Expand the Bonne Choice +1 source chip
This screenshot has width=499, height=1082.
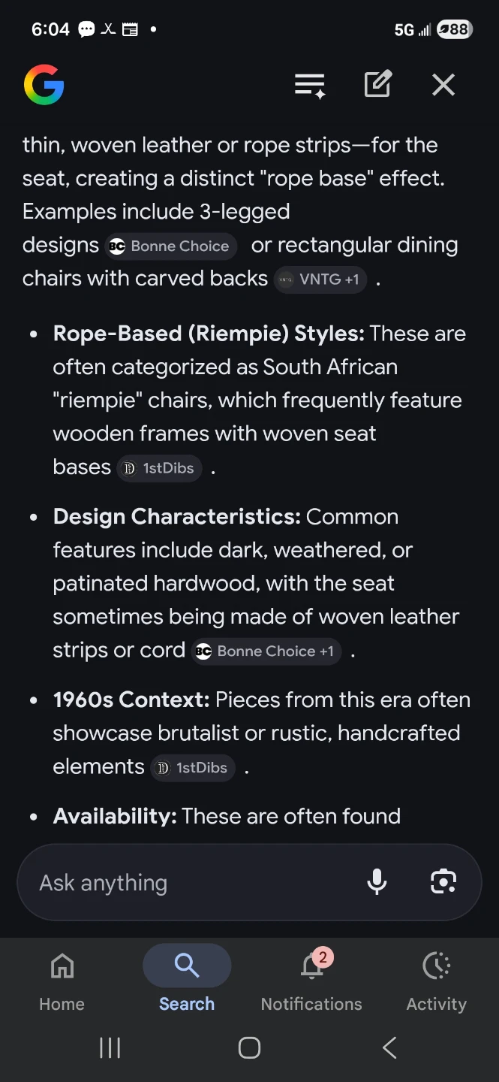[x=266, y=651]
